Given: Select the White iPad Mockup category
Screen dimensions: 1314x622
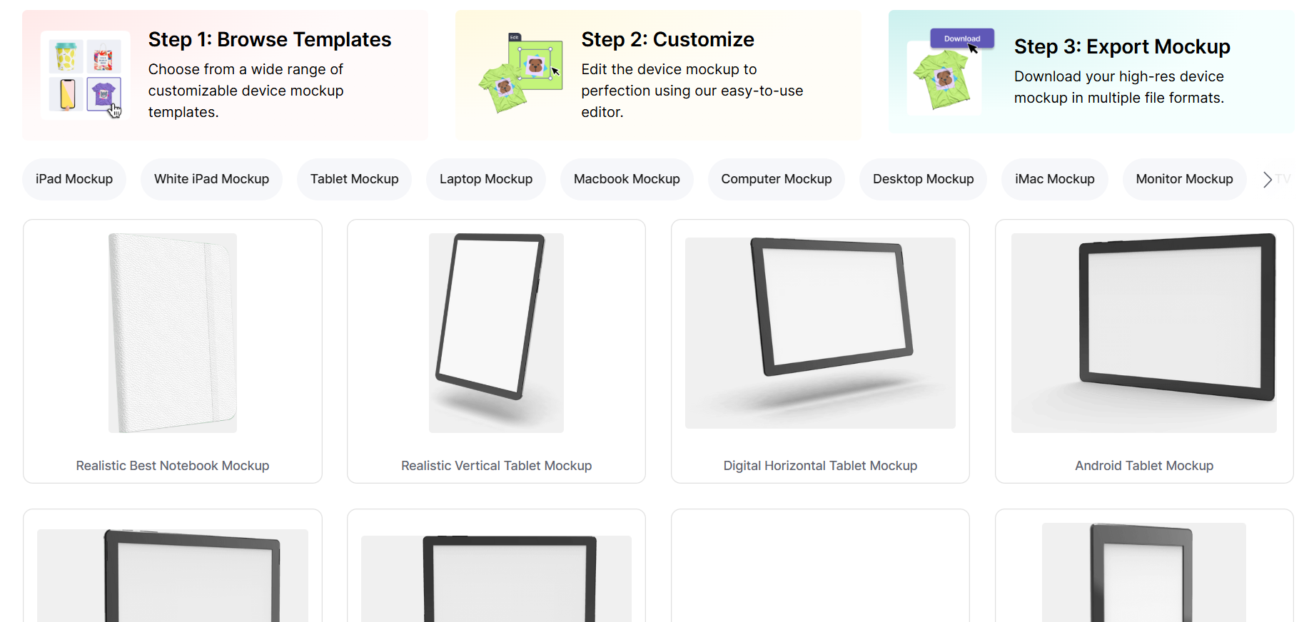Looking at the screenshot, I should (211, 179).
